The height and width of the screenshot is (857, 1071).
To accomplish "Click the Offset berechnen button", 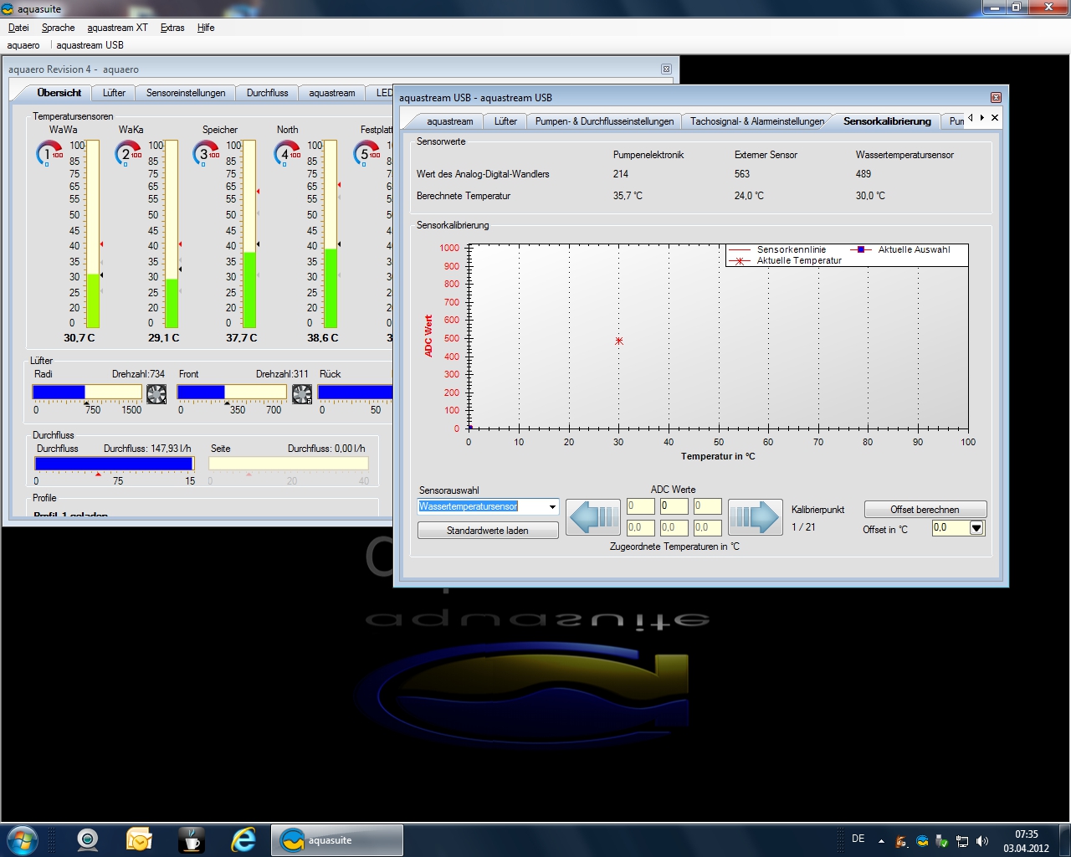I will [x=925, y=510].
